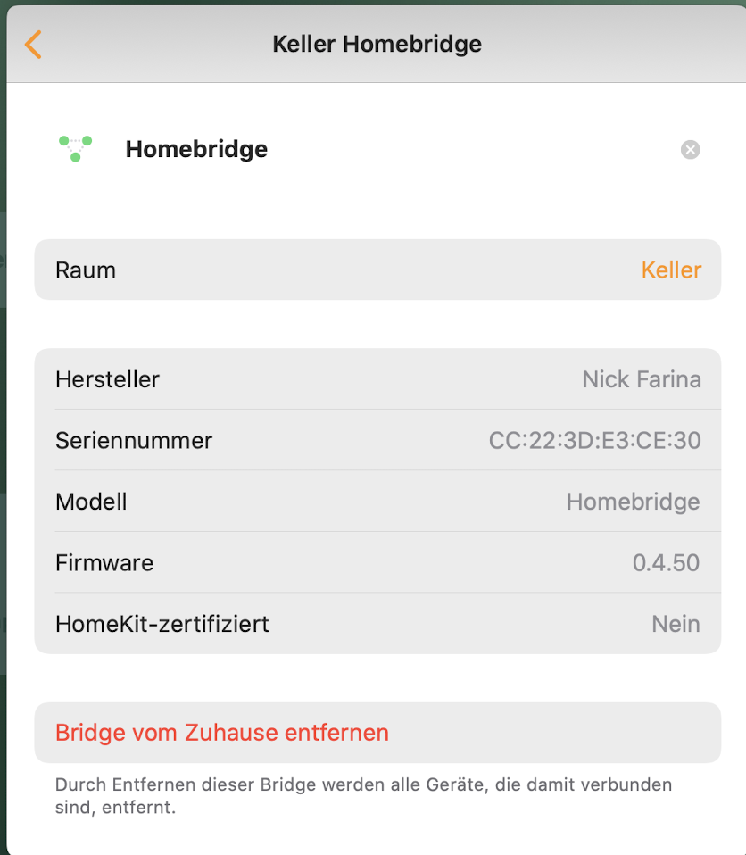Click the Modell label
The width and height of the screenshot is (746, 855).
[91, 502]
